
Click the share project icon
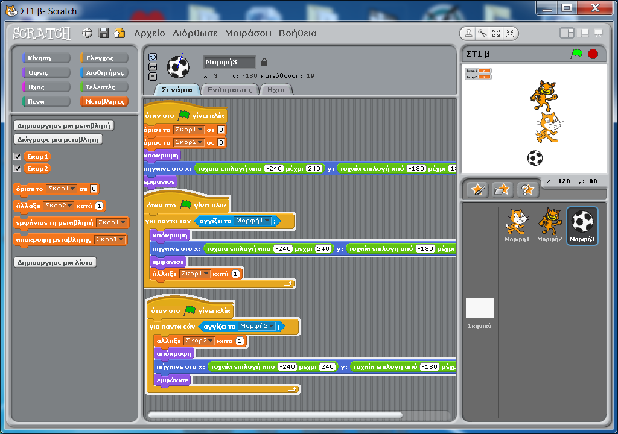coord(119,33)
